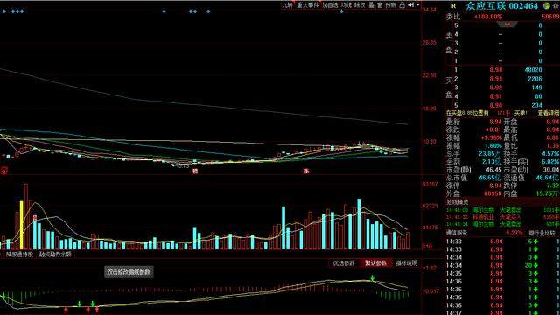
Task: Click the 买单 label beside 在买盘
Action: [x=521, y=113]
